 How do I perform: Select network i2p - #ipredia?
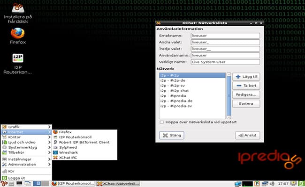pos(192,96)
